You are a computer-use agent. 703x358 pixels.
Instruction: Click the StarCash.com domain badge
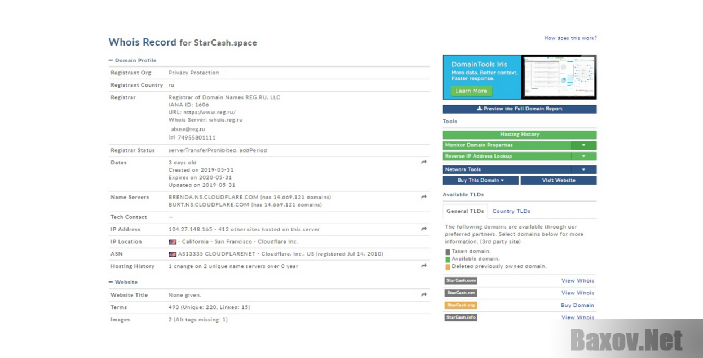pyautogui.click(x=461, y=281)
